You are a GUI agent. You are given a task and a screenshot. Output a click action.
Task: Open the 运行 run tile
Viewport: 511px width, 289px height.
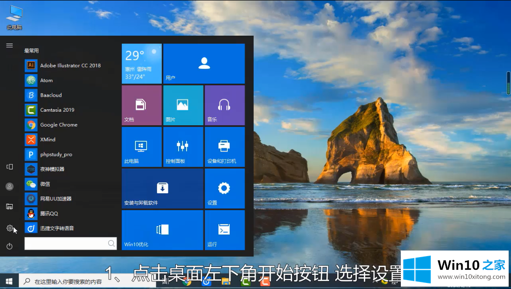point(225,230)
